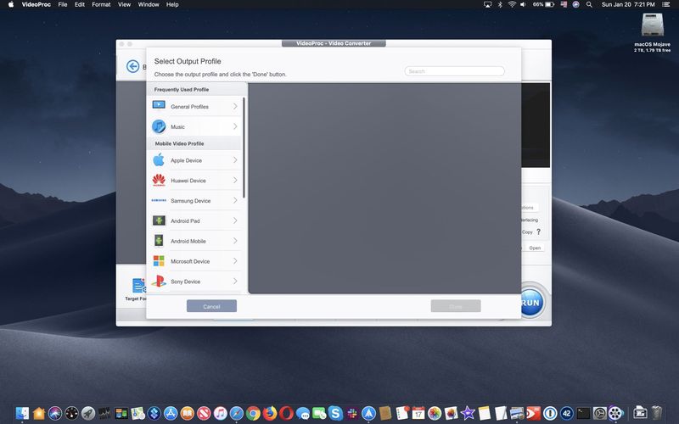Open the VideoProc application menu
The width and height of the screenshot is (679, 424).
[x=36, y=4]
